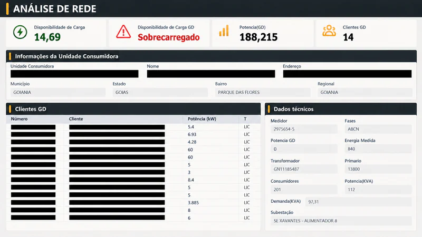Click the blacked-out Unidade Consumidora field
Image resolution: width=422 pixels, height=237 pixels.
74,74
